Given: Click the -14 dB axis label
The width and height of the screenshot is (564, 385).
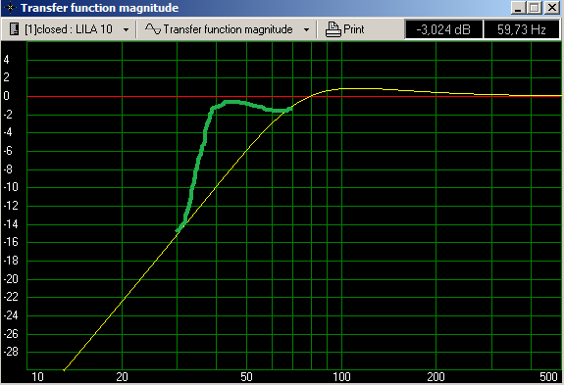Looking at the screenshot, I should [x=11, y=224].
